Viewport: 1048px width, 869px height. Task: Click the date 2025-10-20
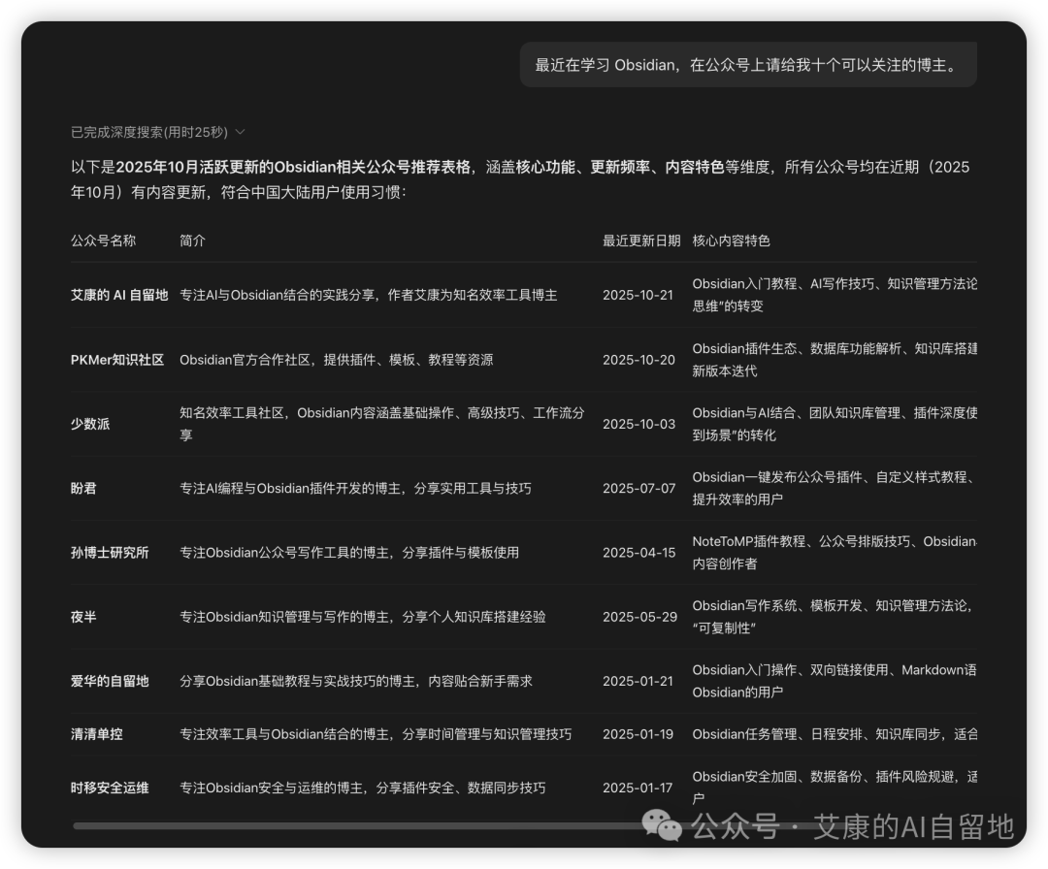639,360
